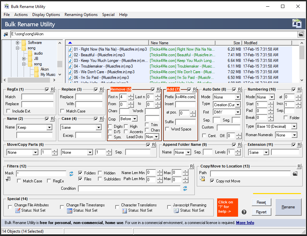This screenshot has height=236, width=307.
Task: Enable Match Case in Replace (3) section
Action: click(x=62, y=111)
